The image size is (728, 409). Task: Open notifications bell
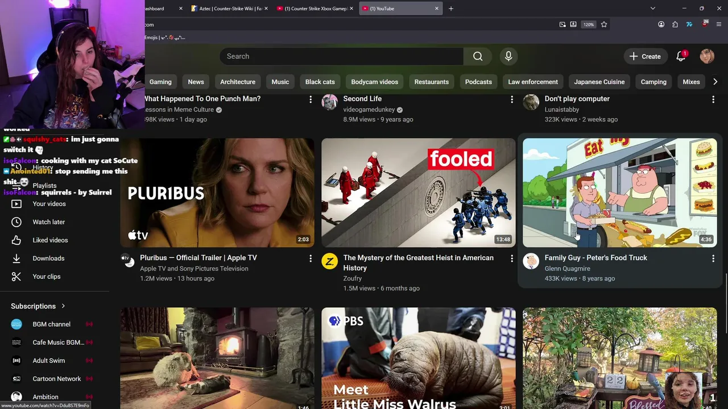(681, 56)
